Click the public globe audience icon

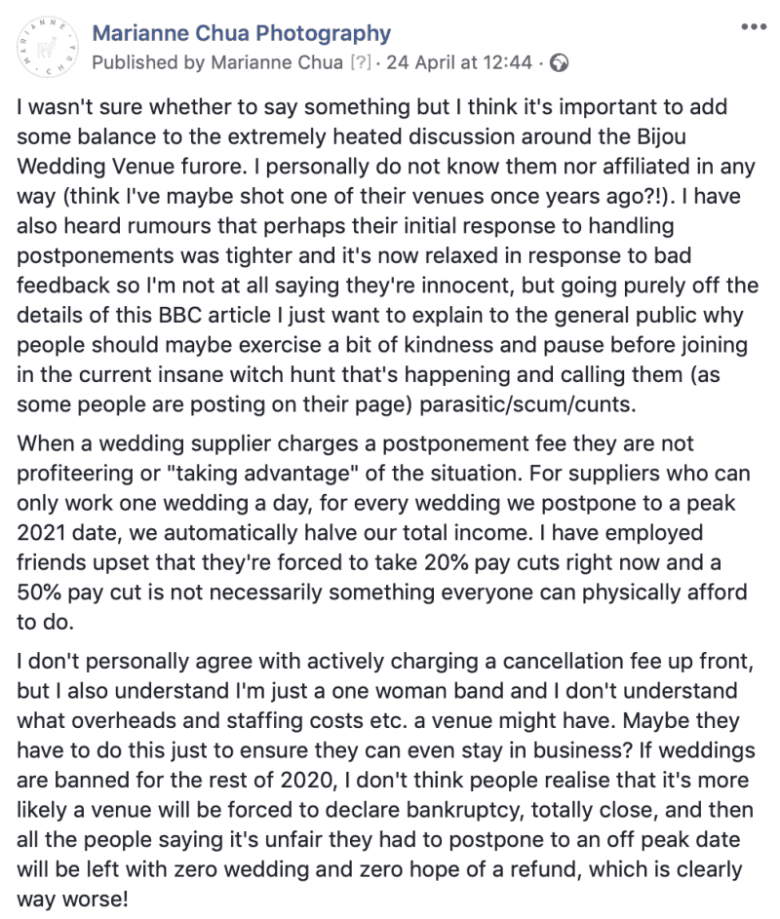pos(559,62)
